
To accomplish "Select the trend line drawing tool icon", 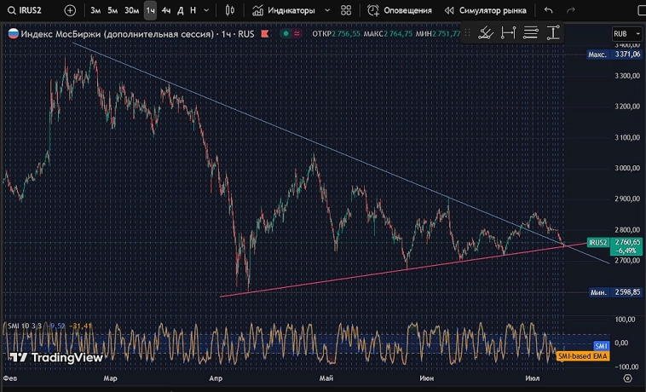I will click(x=486, y=33).
